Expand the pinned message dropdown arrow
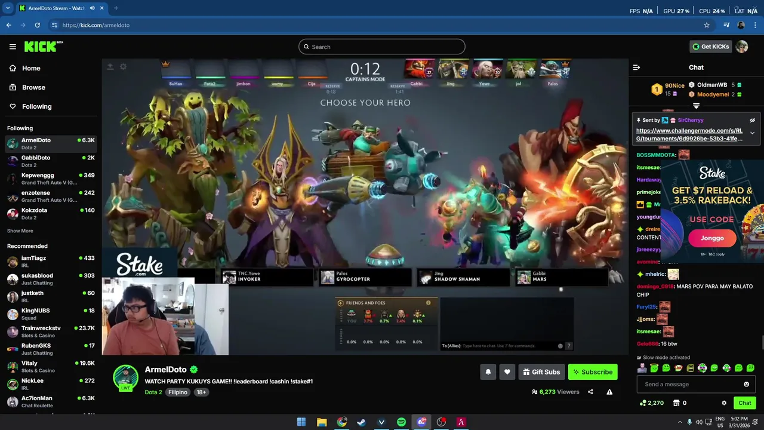The height and width of the screenshot is (430, 764). (x=752, y=133)
